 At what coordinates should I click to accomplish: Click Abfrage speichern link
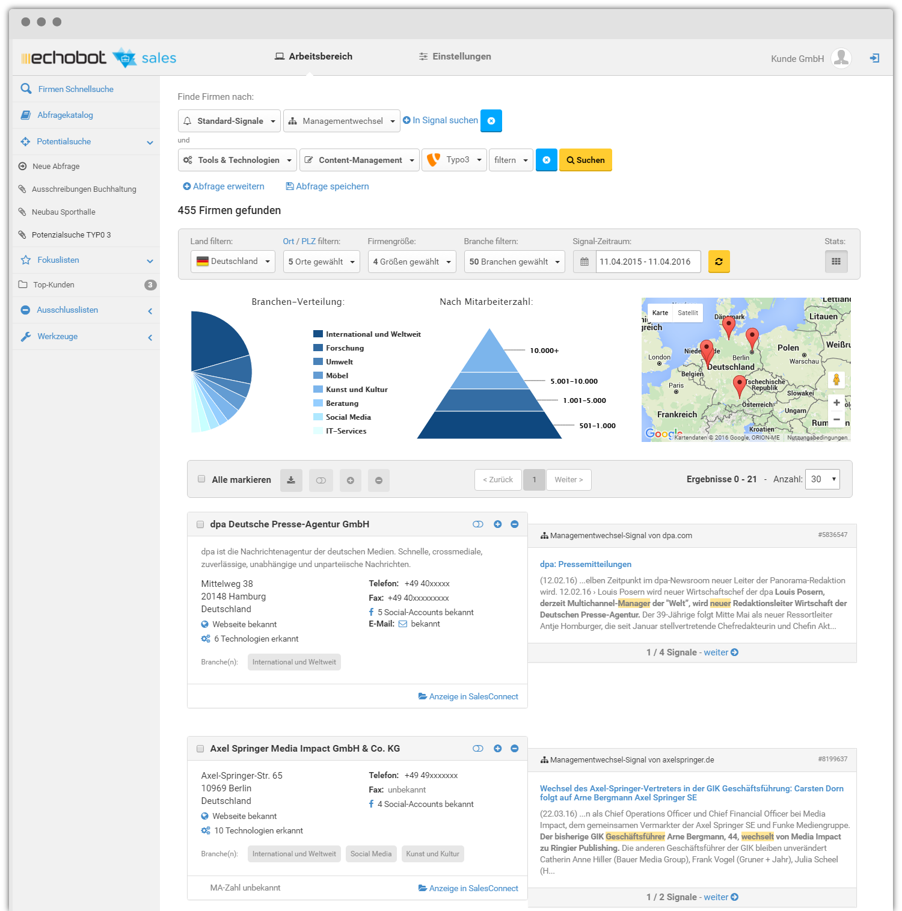(x=327, y=186)
